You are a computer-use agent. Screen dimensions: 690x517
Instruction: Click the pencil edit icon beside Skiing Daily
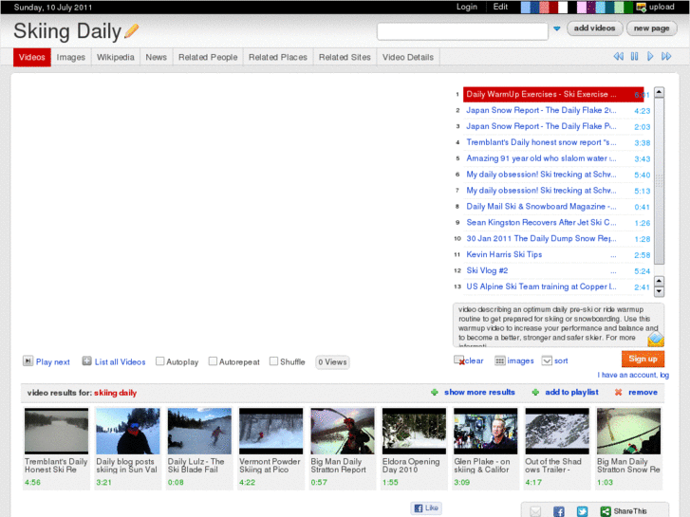tap(132, 31)
